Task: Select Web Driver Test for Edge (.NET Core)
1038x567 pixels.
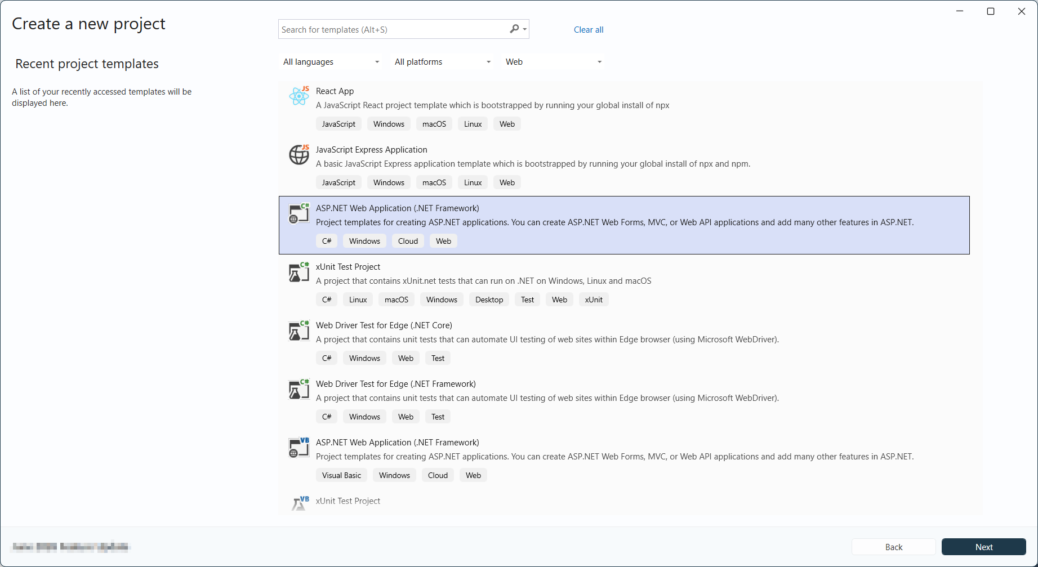Action: click(x=384, y=325)
